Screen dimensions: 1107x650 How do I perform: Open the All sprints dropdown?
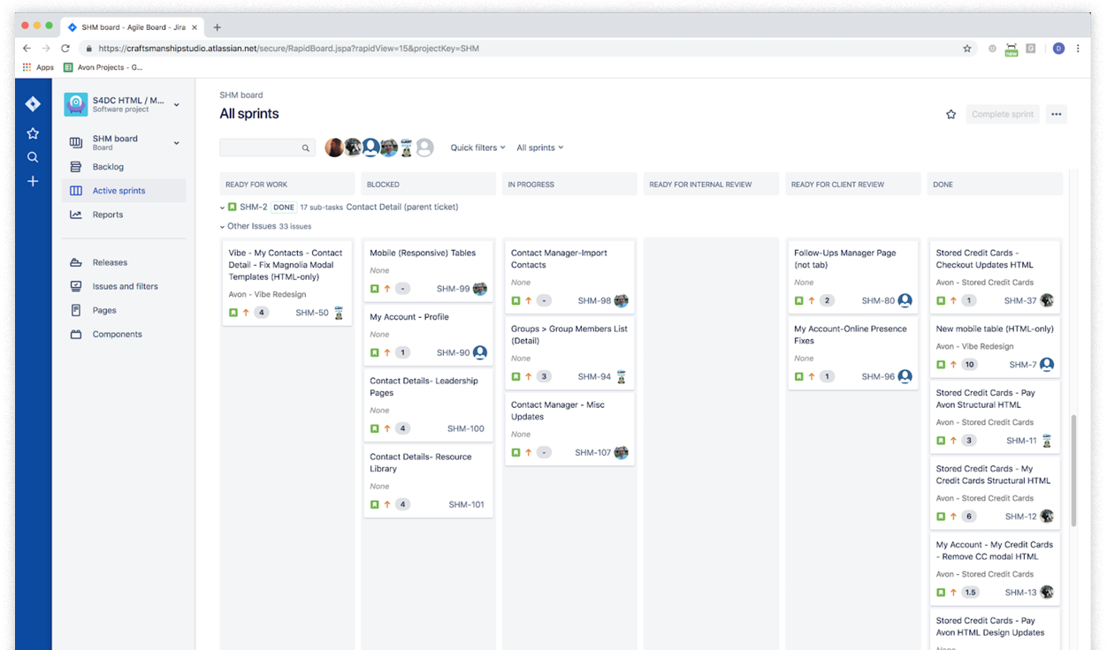point(539,147)
